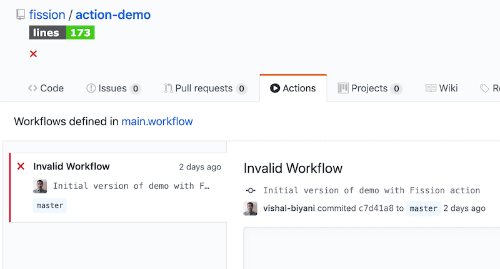Open the Projects tab
This screenshot has width=500, height=269.
[x=370, y=88]
